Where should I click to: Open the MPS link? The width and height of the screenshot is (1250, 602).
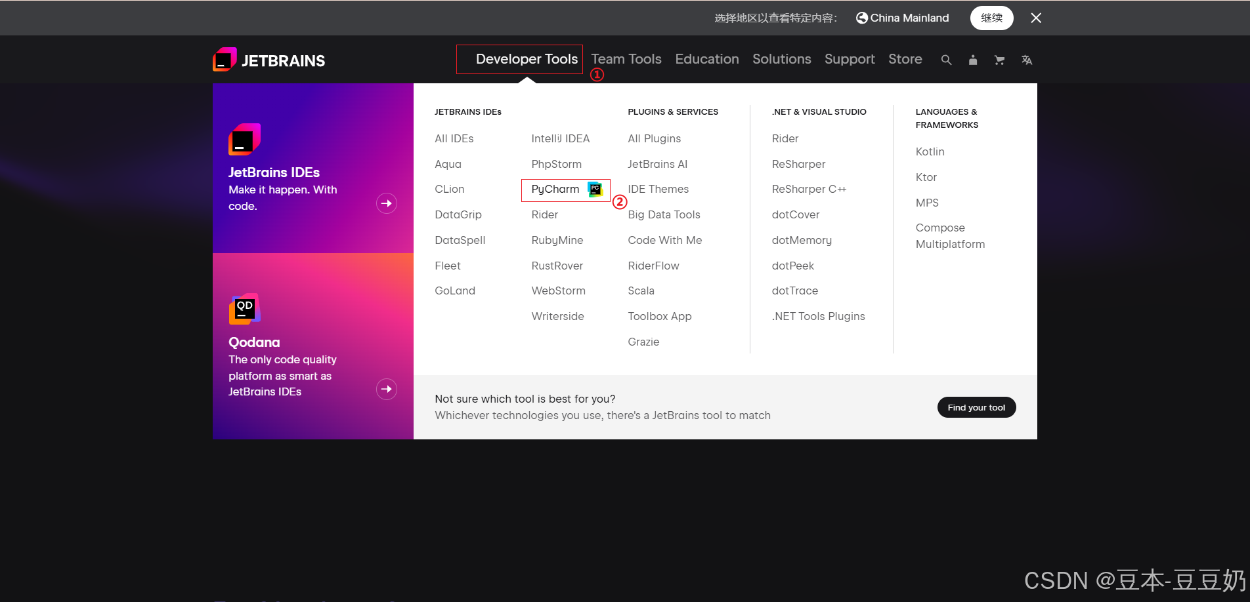(x=927, y=203)
